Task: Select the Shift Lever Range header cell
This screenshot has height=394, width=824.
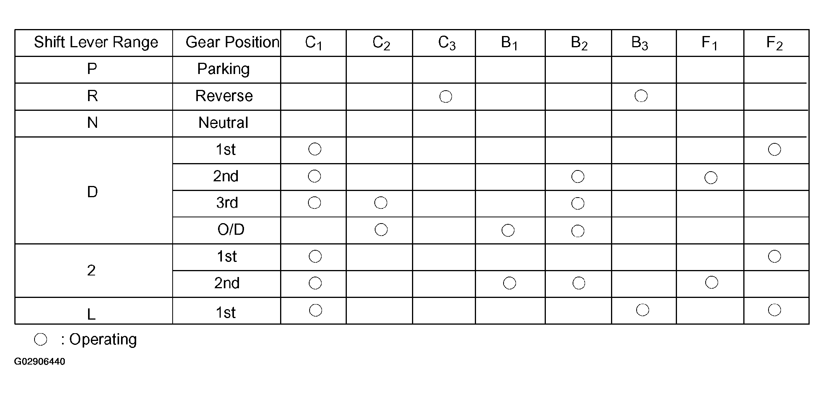Action: click(94, 43)
